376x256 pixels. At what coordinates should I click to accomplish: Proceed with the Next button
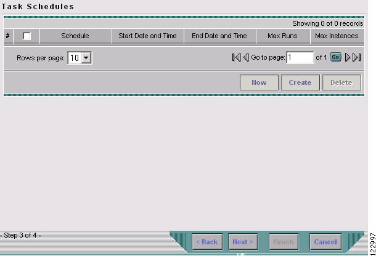click(243, 242)
